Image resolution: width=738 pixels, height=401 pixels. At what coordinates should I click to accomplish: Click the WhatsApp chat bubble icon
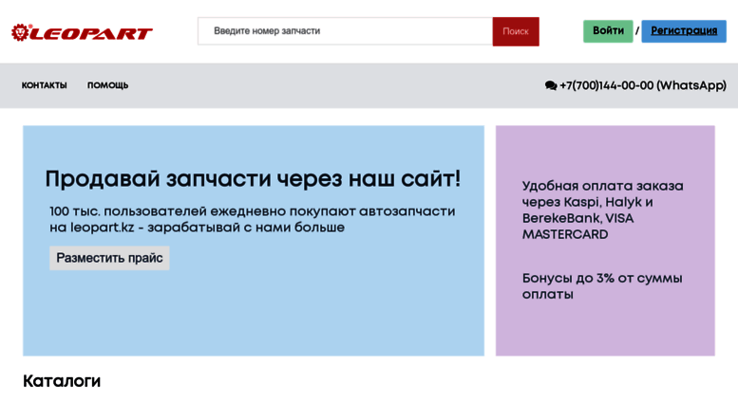point(551,85)
